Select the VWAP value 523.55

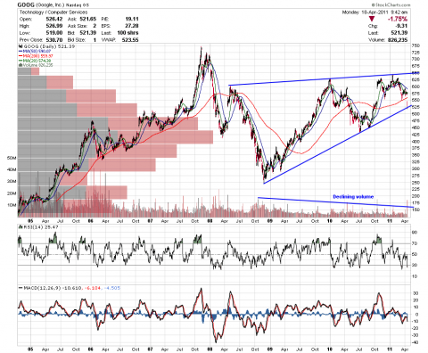click(130, 40)
